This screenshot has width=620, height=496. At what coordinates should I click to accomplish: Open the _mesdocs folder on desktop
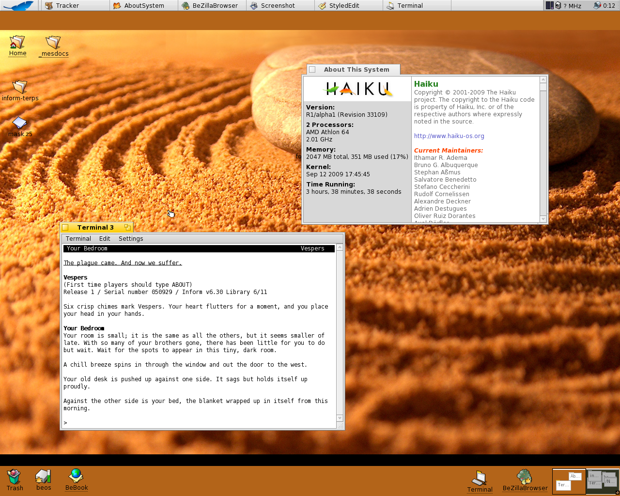(54, 46)
